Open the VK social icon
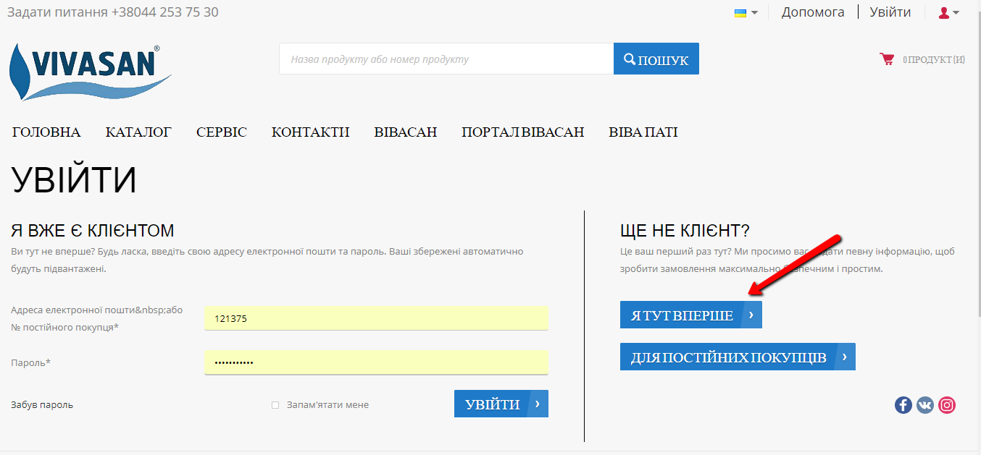 point(925,405)
